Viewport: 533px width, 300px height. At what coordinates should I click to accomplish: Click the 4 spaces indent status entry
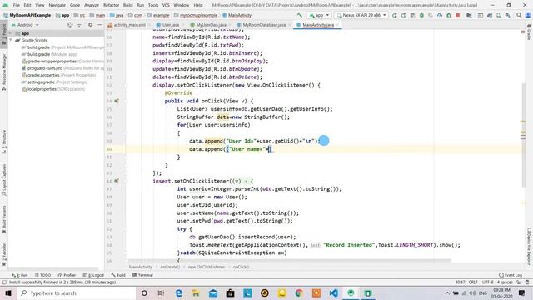click(505, 282)
